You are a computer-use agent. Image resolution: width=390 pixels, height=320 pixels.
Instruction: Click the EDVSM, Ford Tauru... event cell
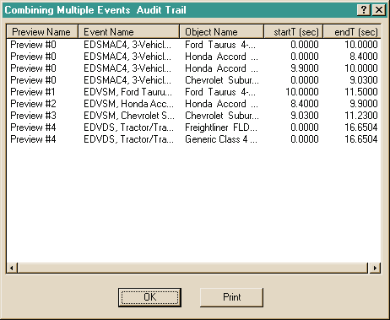tap(128, 92)
